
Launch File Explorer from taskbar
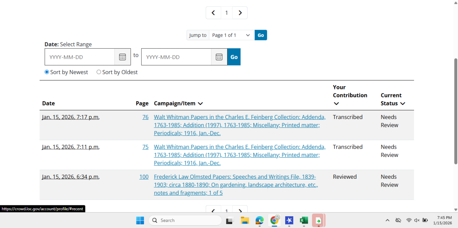[x=244, y=220]
